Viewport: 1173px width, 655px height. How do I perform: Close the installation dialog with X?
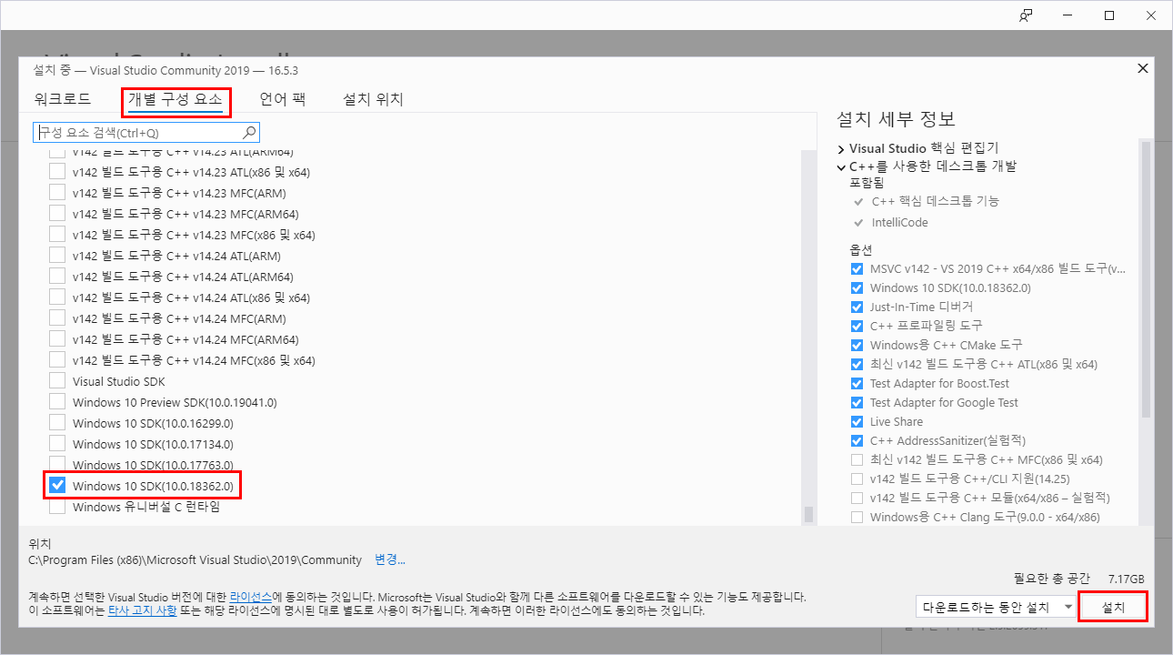tap(1143, 68)
